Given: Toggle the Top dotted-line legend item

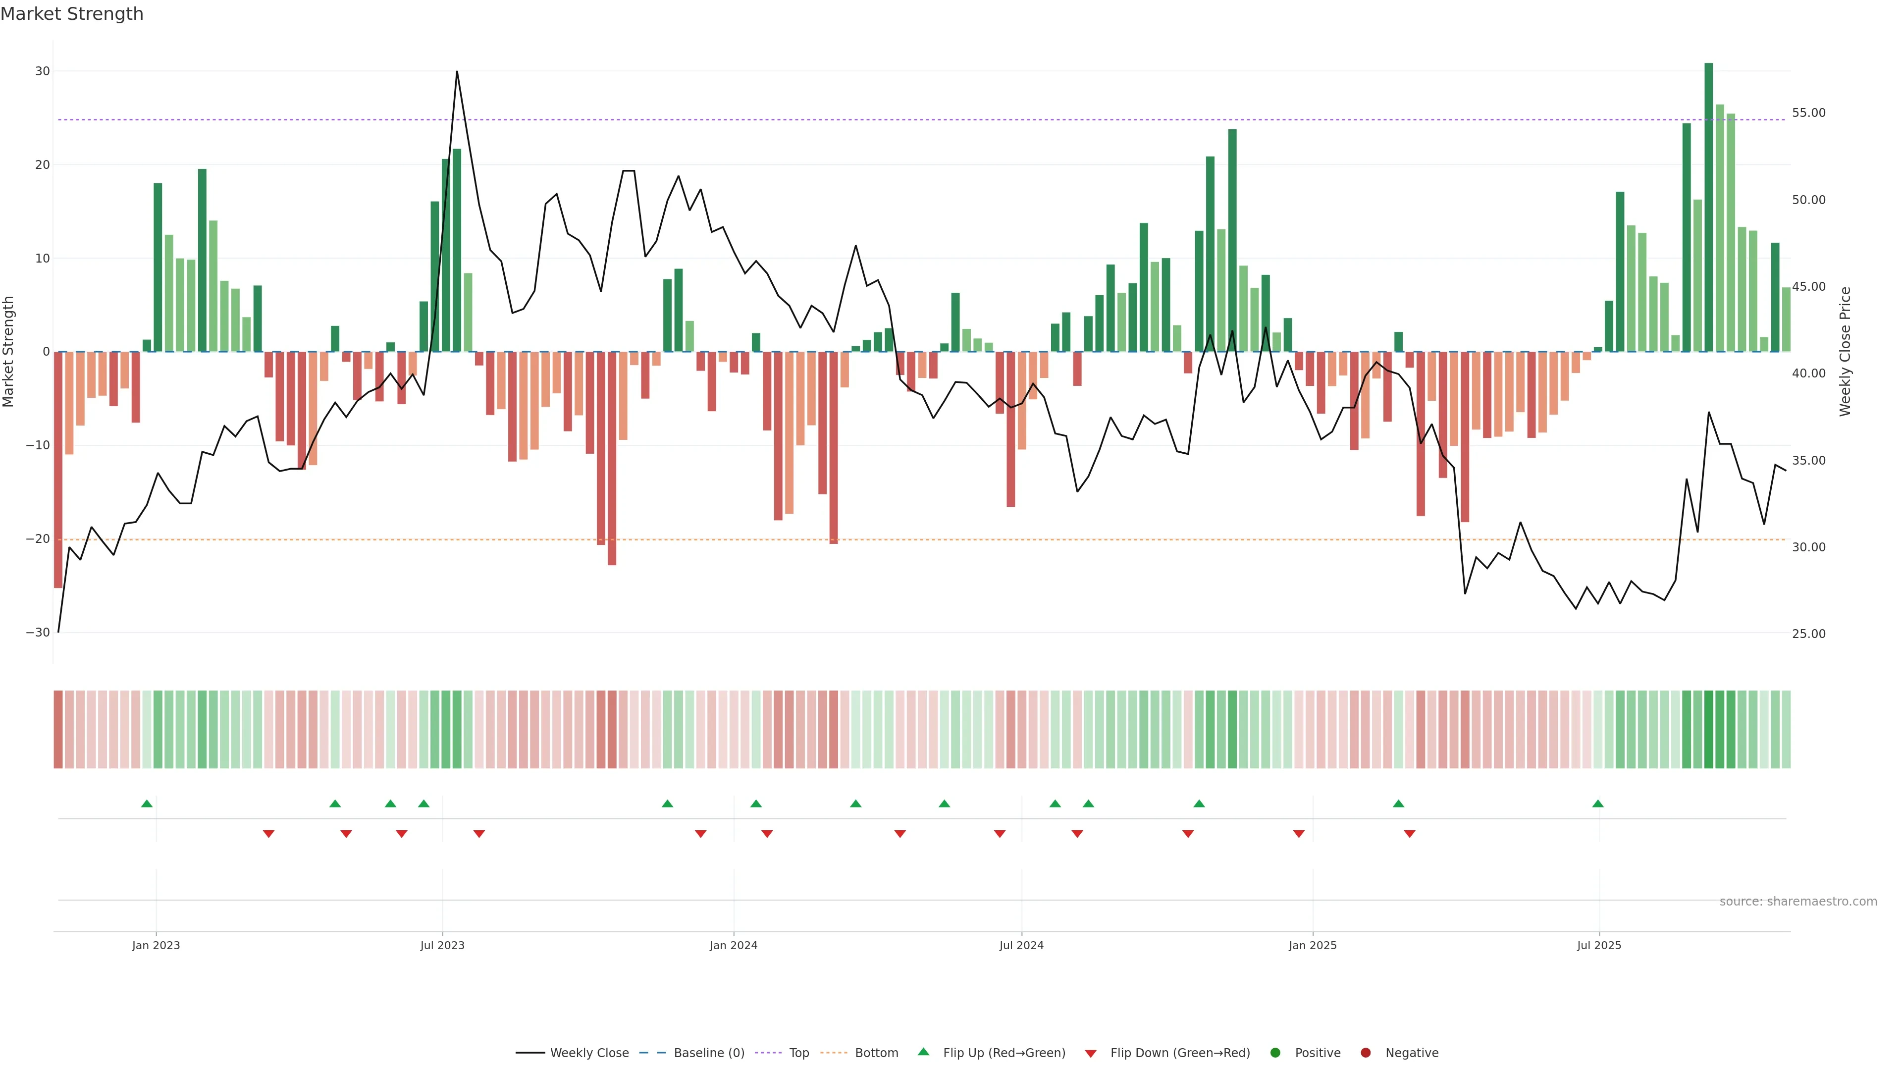Looking at the screenshot, I should (x=798, y=1052).
